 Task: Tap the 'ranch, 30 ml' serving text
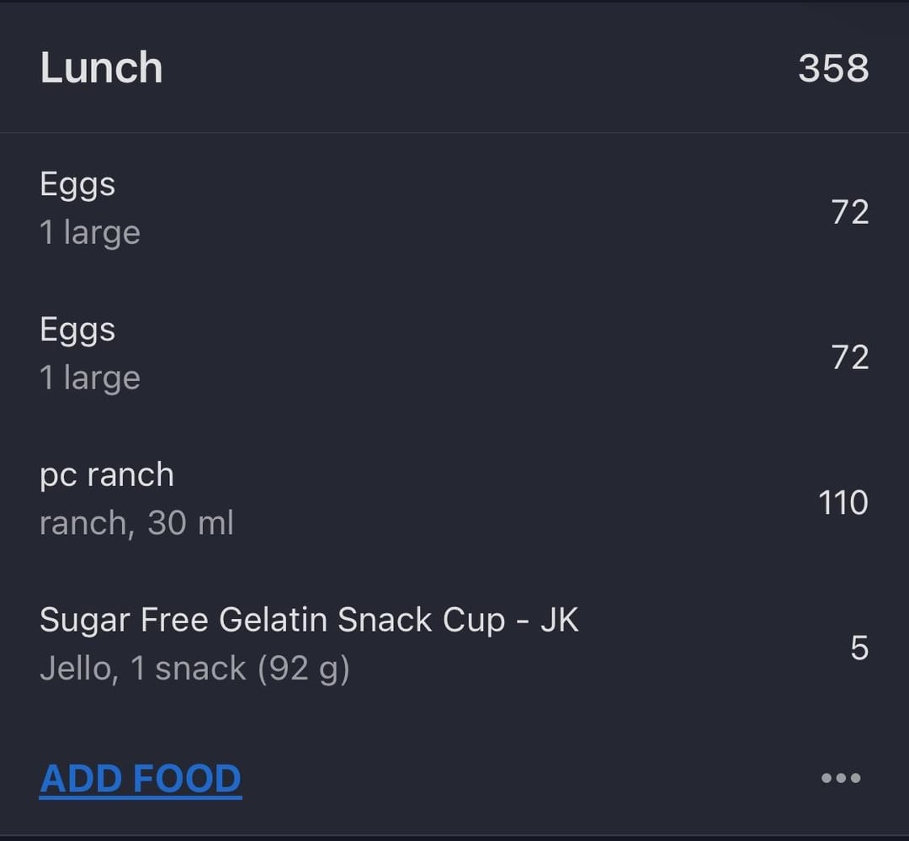pos(136,523)
